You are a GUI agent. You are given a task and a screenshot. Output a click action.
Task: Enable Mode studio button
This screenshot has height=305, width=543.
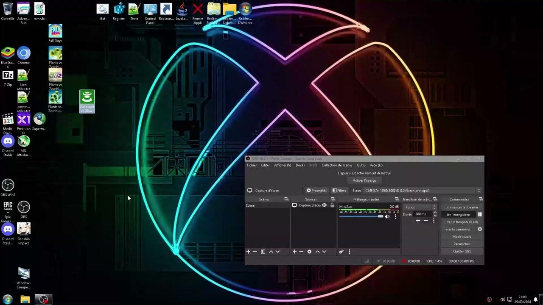[462, 237]
